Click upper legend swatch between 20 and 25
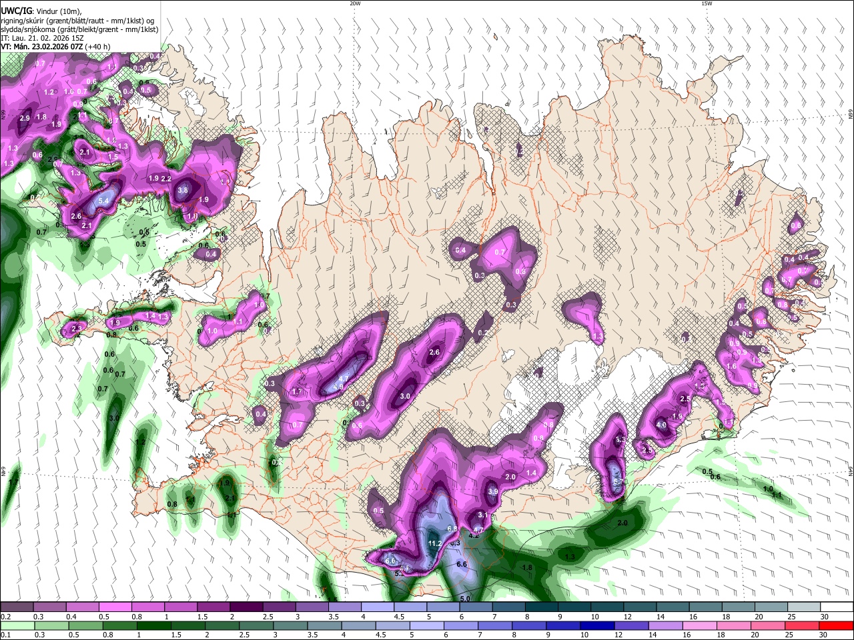This screenshot has height=640, width=854. click(772, 607)
